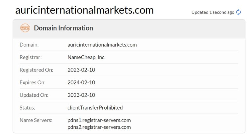The width and height of the screenshot is (252, 136).
Task: Click the "Updated 1 second ago" text
Action: (x=213, y=12)
